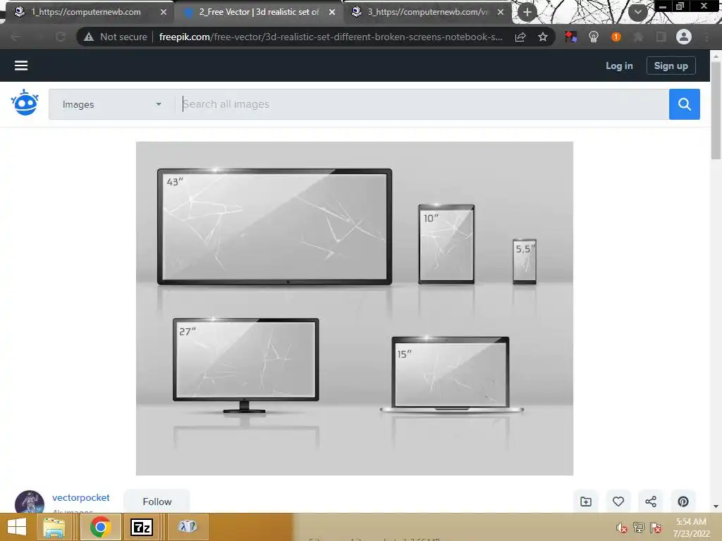The width and height of the screenshot is (722, 541).
Task: Click the Freepik robot logo
Action: (x=25, y=103)
